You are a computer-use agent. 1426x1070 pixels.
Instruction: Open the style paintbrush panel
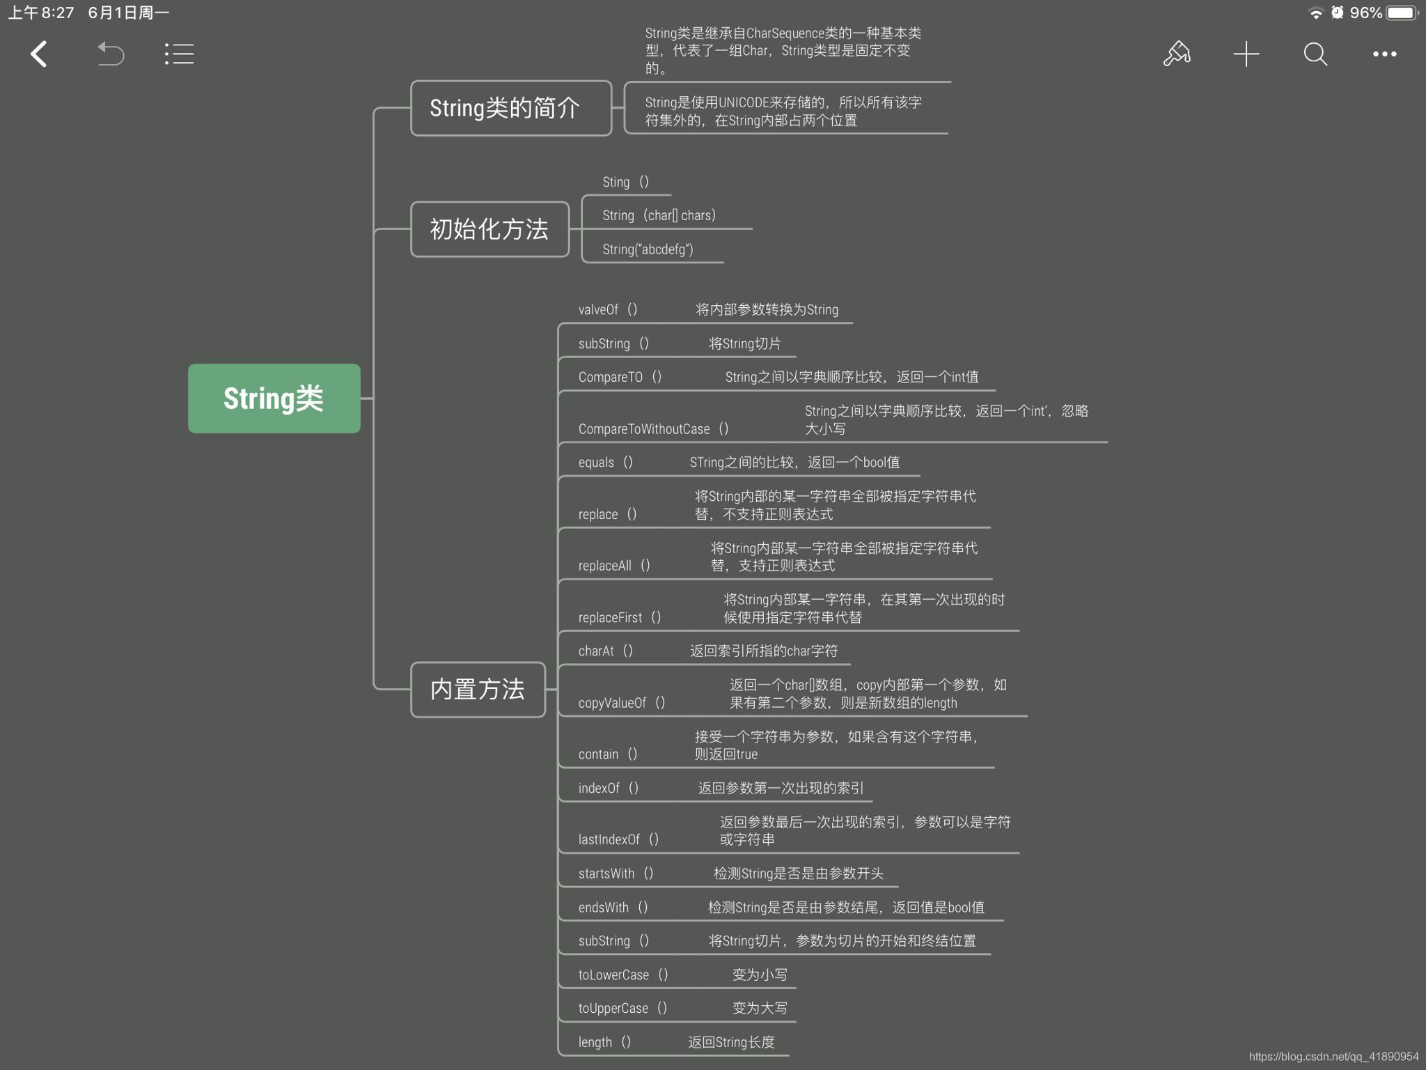click(x=1177, y=54)
